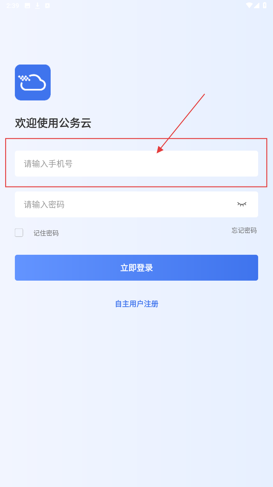273x487 pixels.
Task: Open the 自主用户注册 registration link
Action: click(x=136, y=304)
